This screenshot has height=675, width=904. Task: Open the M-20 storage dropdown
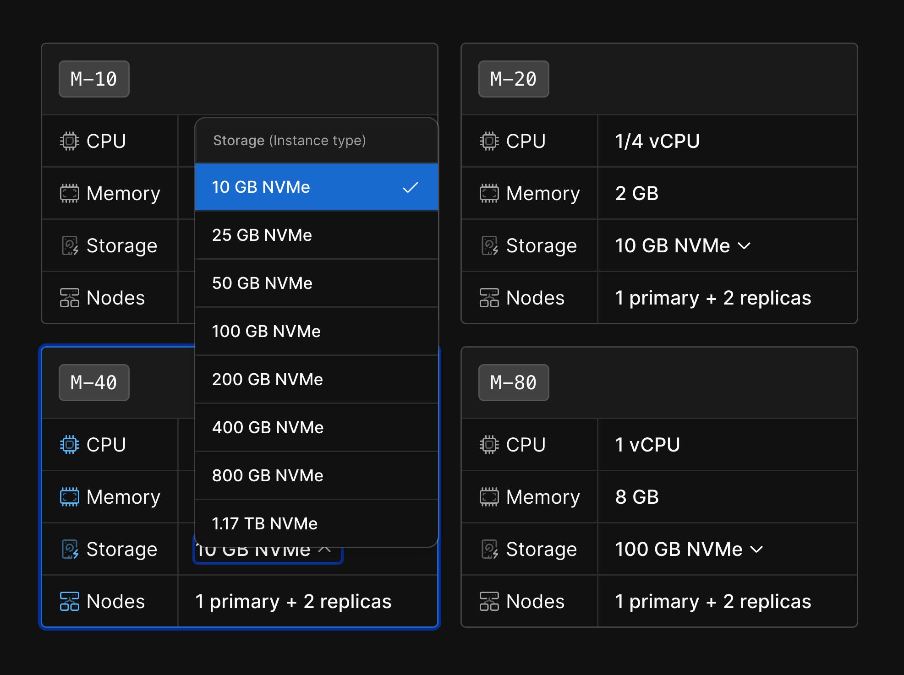(x=683, y=246)
